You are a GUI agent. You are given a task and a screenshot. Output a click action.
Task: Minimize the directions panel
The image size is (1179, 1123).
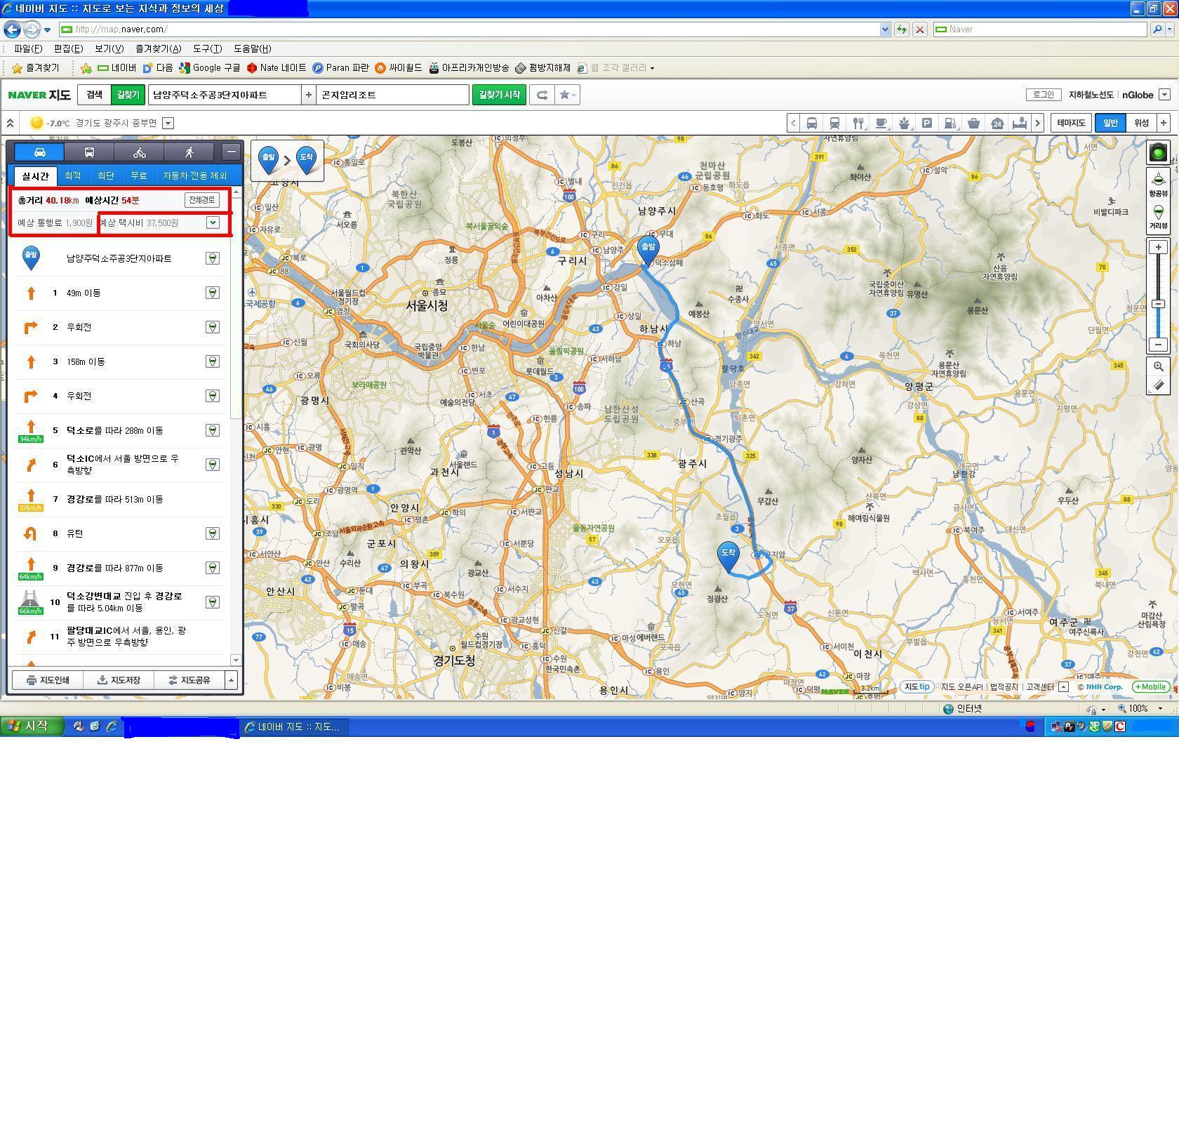(x=231, y=152)
